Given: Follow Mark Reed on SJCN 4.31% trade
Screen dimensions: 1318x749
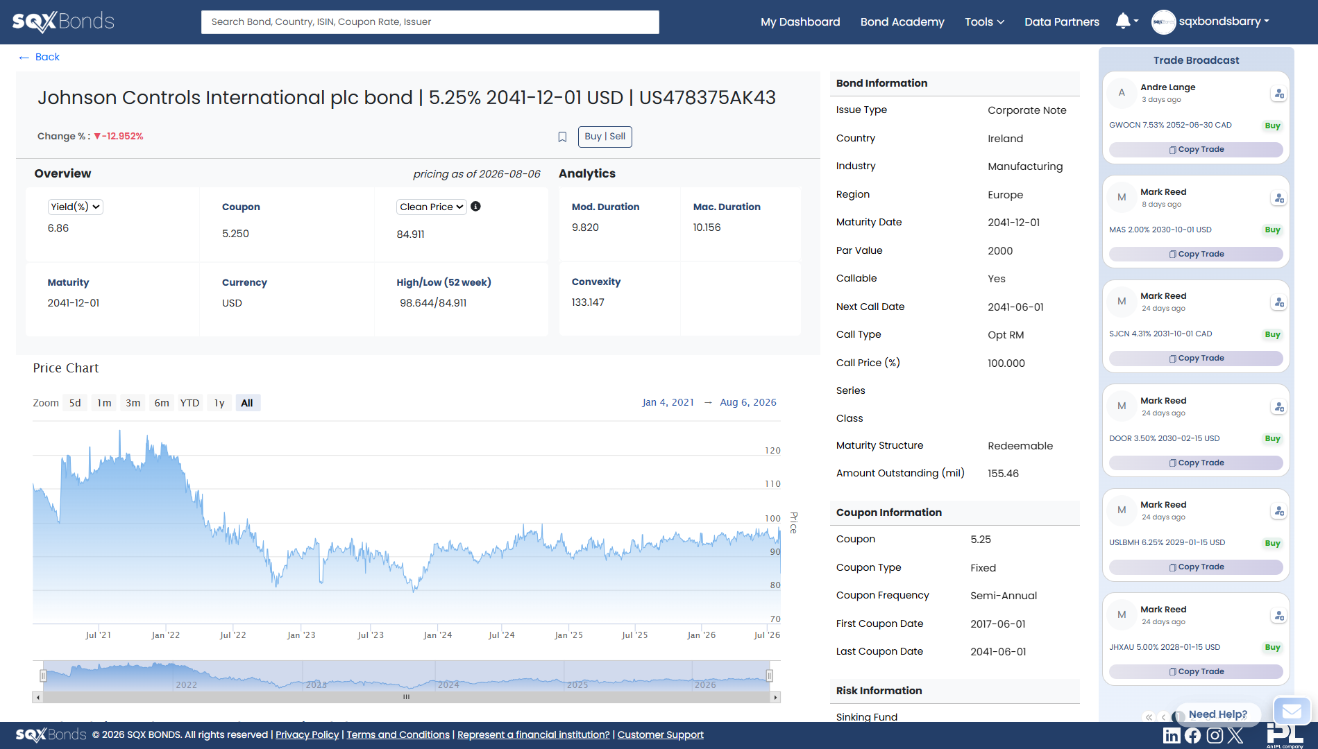Looking at the screenshot, I should [x=1278, y=302].
